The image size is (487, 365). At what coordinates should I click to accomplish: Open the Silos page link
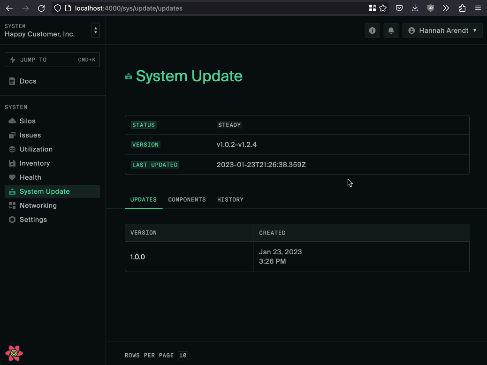(x=52, y=121)
